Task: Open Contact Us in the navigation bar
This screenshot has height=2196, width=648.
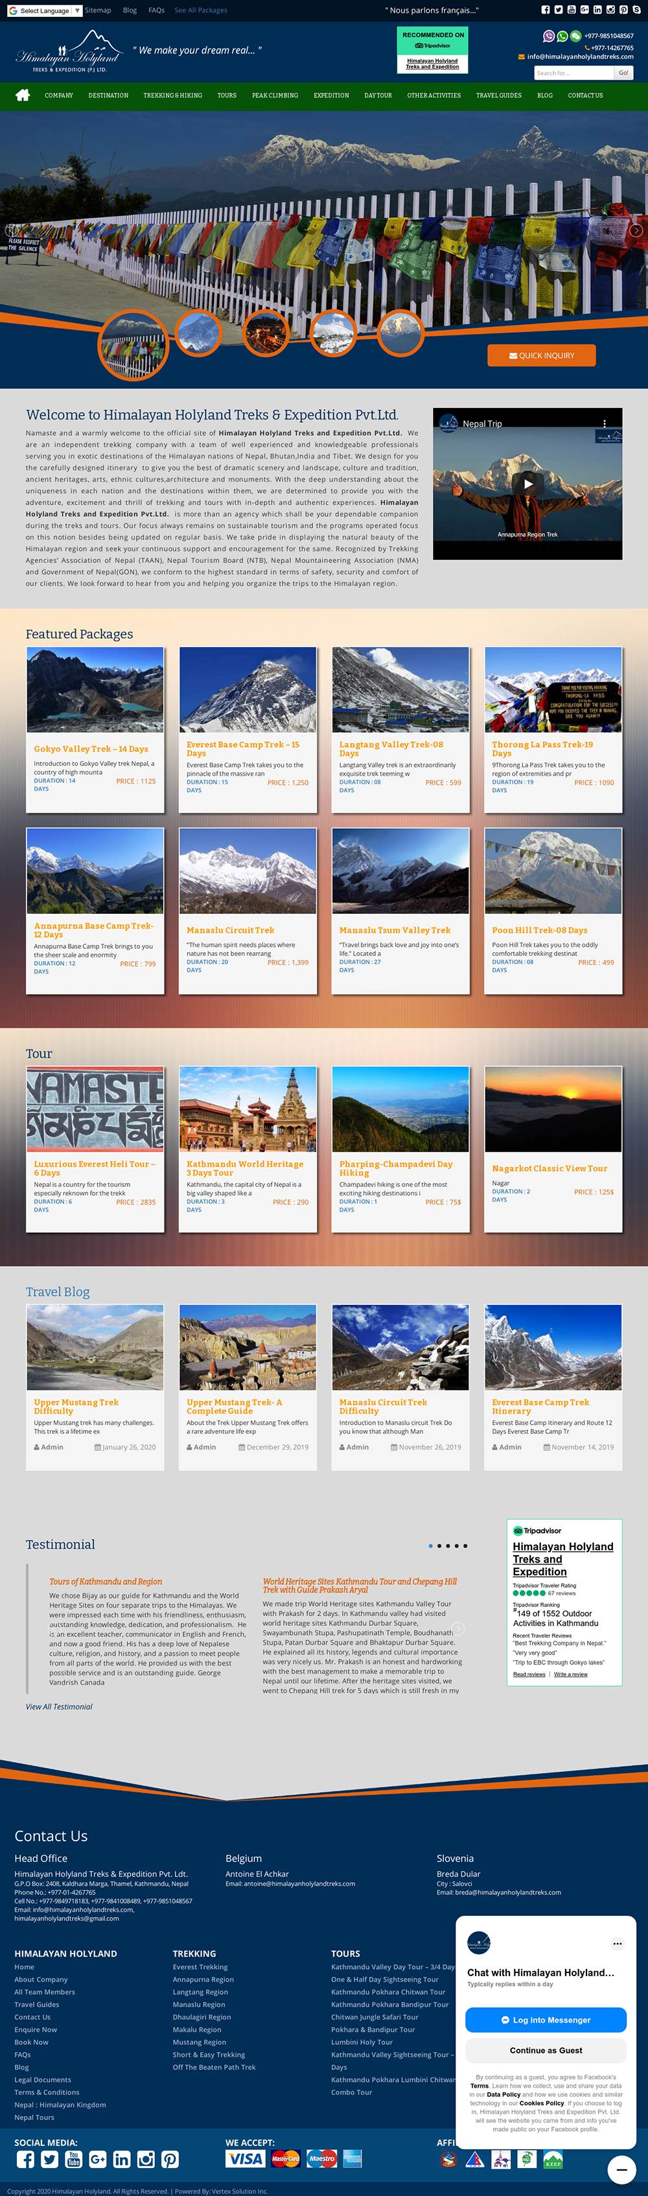Action: [x=585, y=95]
